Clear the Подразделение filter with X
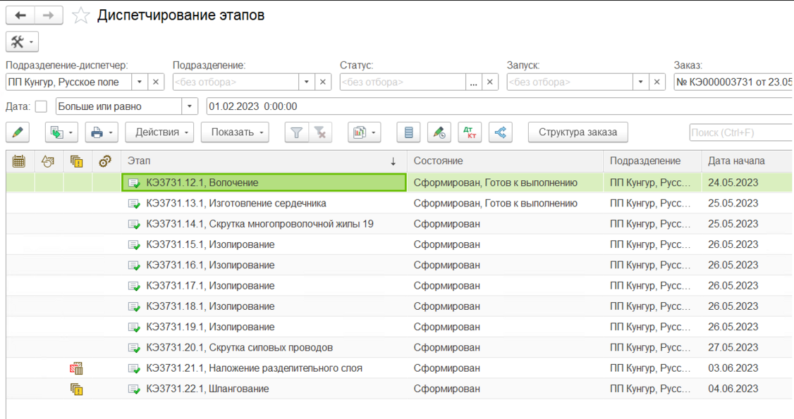794x419 pixels. 323,82
